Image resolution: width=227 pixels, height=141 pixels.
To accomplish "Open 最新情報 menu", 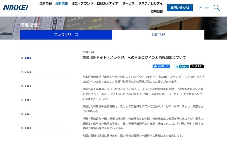I will coord(62,3).
